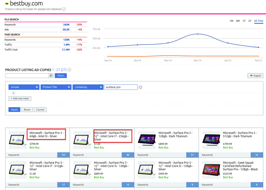Viewport: 266px width, 190px height.
Task: Click the 22 keywords count
Action: click(x=257, y=155)
